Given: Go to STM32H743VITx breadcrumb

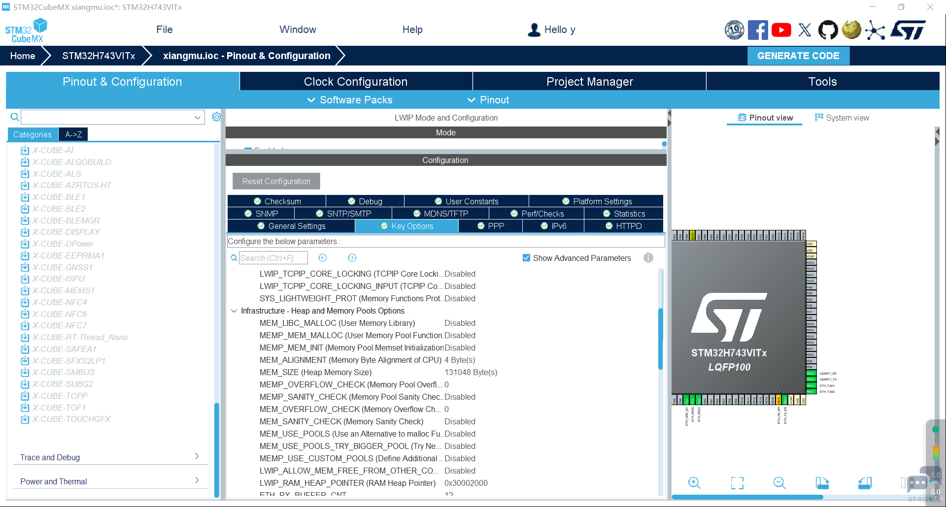Looking at the screenshot, I should click(x=99, y=56).
